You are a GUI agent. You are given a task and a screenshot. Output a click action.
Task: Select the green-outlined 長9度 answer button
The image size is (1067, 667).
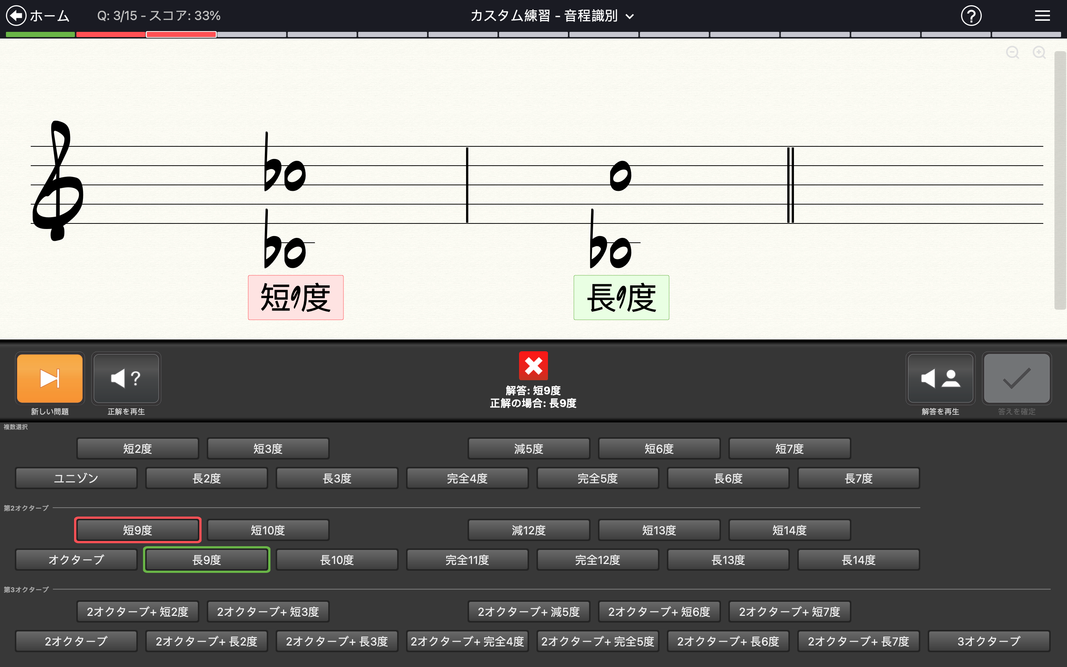(206, 560)
